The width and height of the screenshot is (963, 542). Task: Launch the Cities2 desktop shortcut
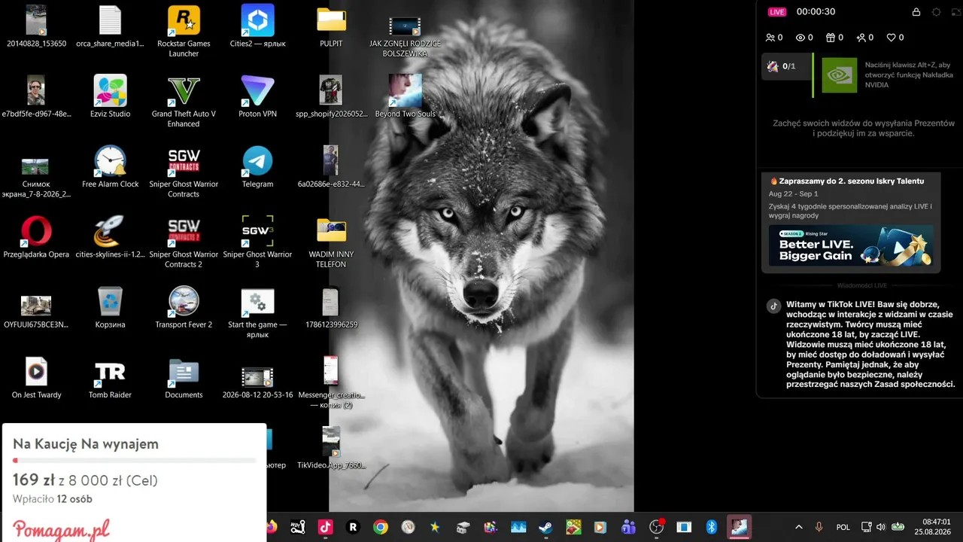point(257,26)
